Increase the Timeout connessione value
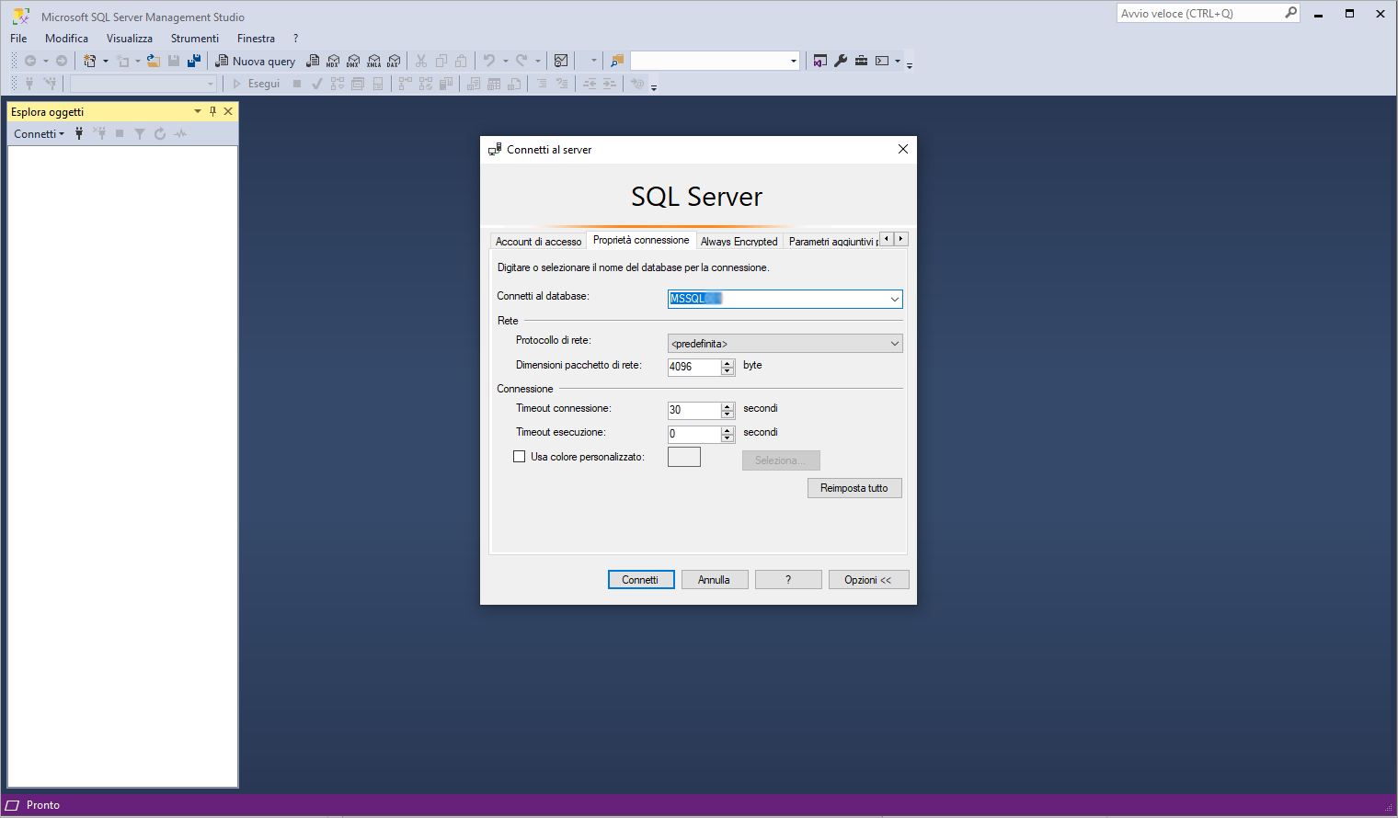Image resolution: width=1398 pixels, height=818 pixels. (x=728, y=405)
